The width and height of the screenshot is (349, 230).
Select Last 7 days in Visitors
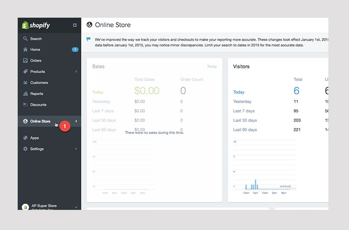coord(243,111)
